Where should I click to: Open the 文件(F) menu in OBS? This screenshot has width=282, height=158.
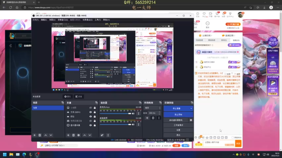(x=36, y=20)
